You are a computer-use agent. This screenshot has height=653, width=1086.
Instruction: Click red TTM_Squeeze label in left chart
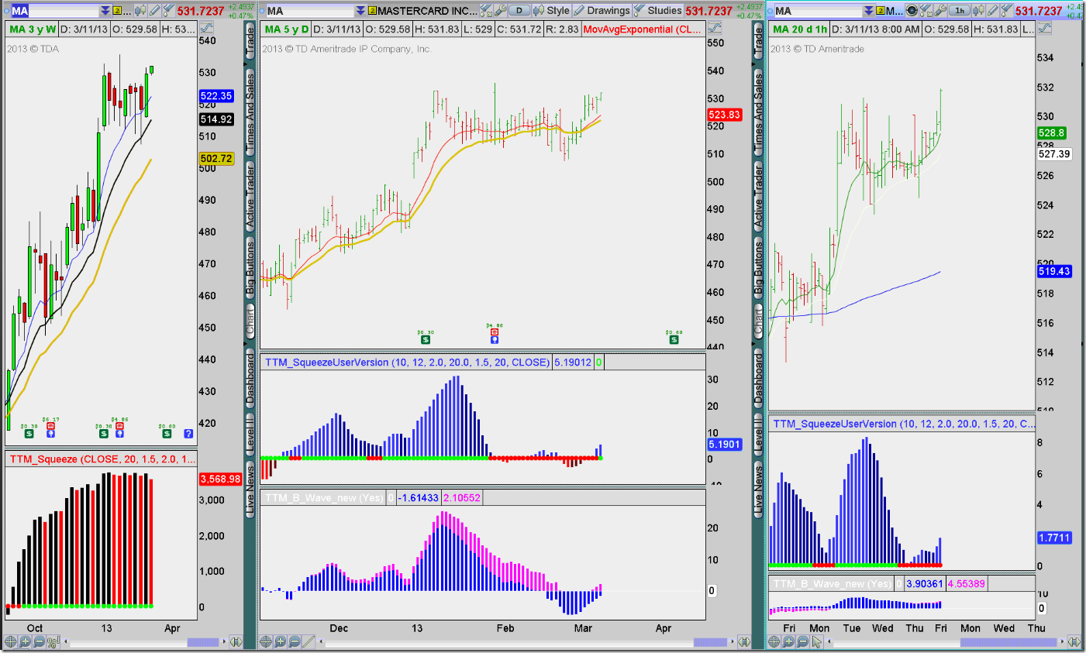[x=102, y=459]
